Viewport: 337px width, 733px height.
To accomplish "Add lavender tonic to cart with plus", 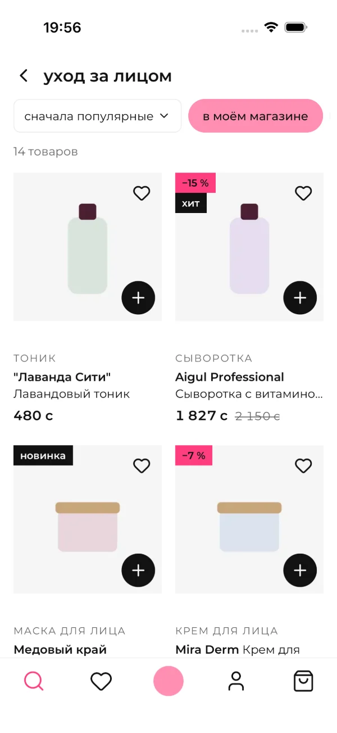I will (x=138, y=298).
